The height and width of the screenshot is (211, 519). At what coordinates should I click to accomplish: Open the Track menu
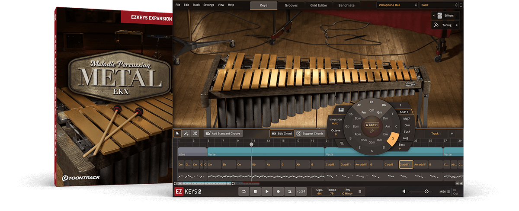[196, 5]
